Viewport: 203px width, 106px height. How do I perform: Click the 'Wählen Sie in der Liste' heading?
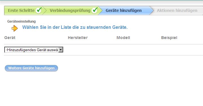75,27
